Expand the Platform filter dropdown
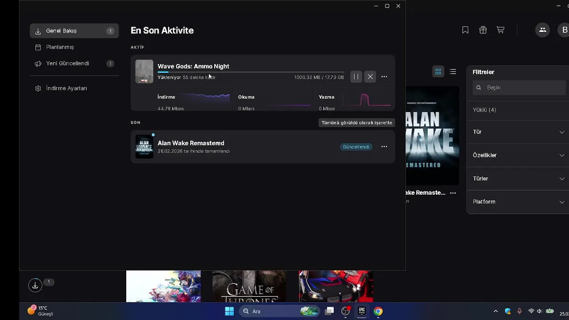The height and width of the screenshot is (320, 569). 519,202
